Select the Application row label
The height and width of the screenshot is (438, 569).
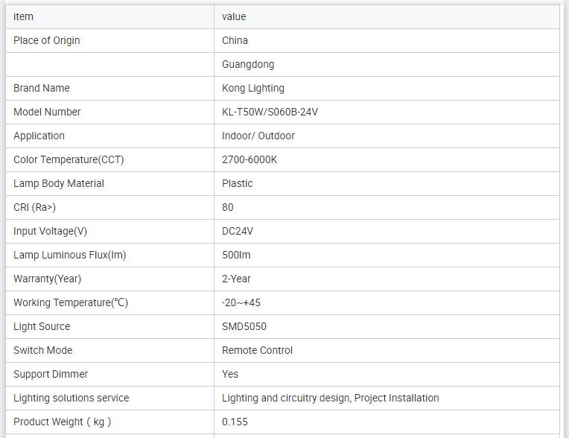(x=39, y=136)
